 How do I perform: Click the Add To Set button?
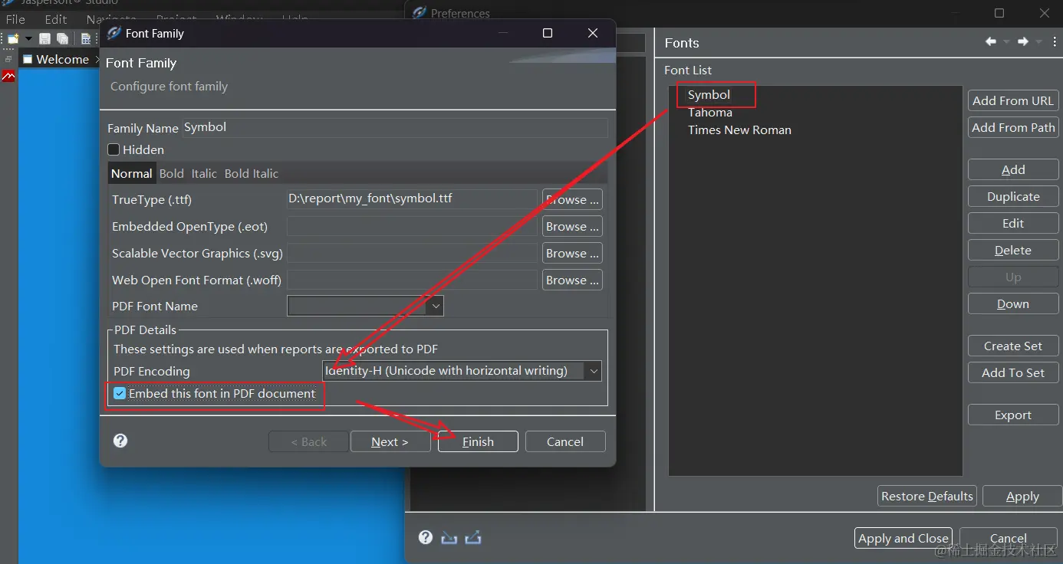(x=1013, y=372)
